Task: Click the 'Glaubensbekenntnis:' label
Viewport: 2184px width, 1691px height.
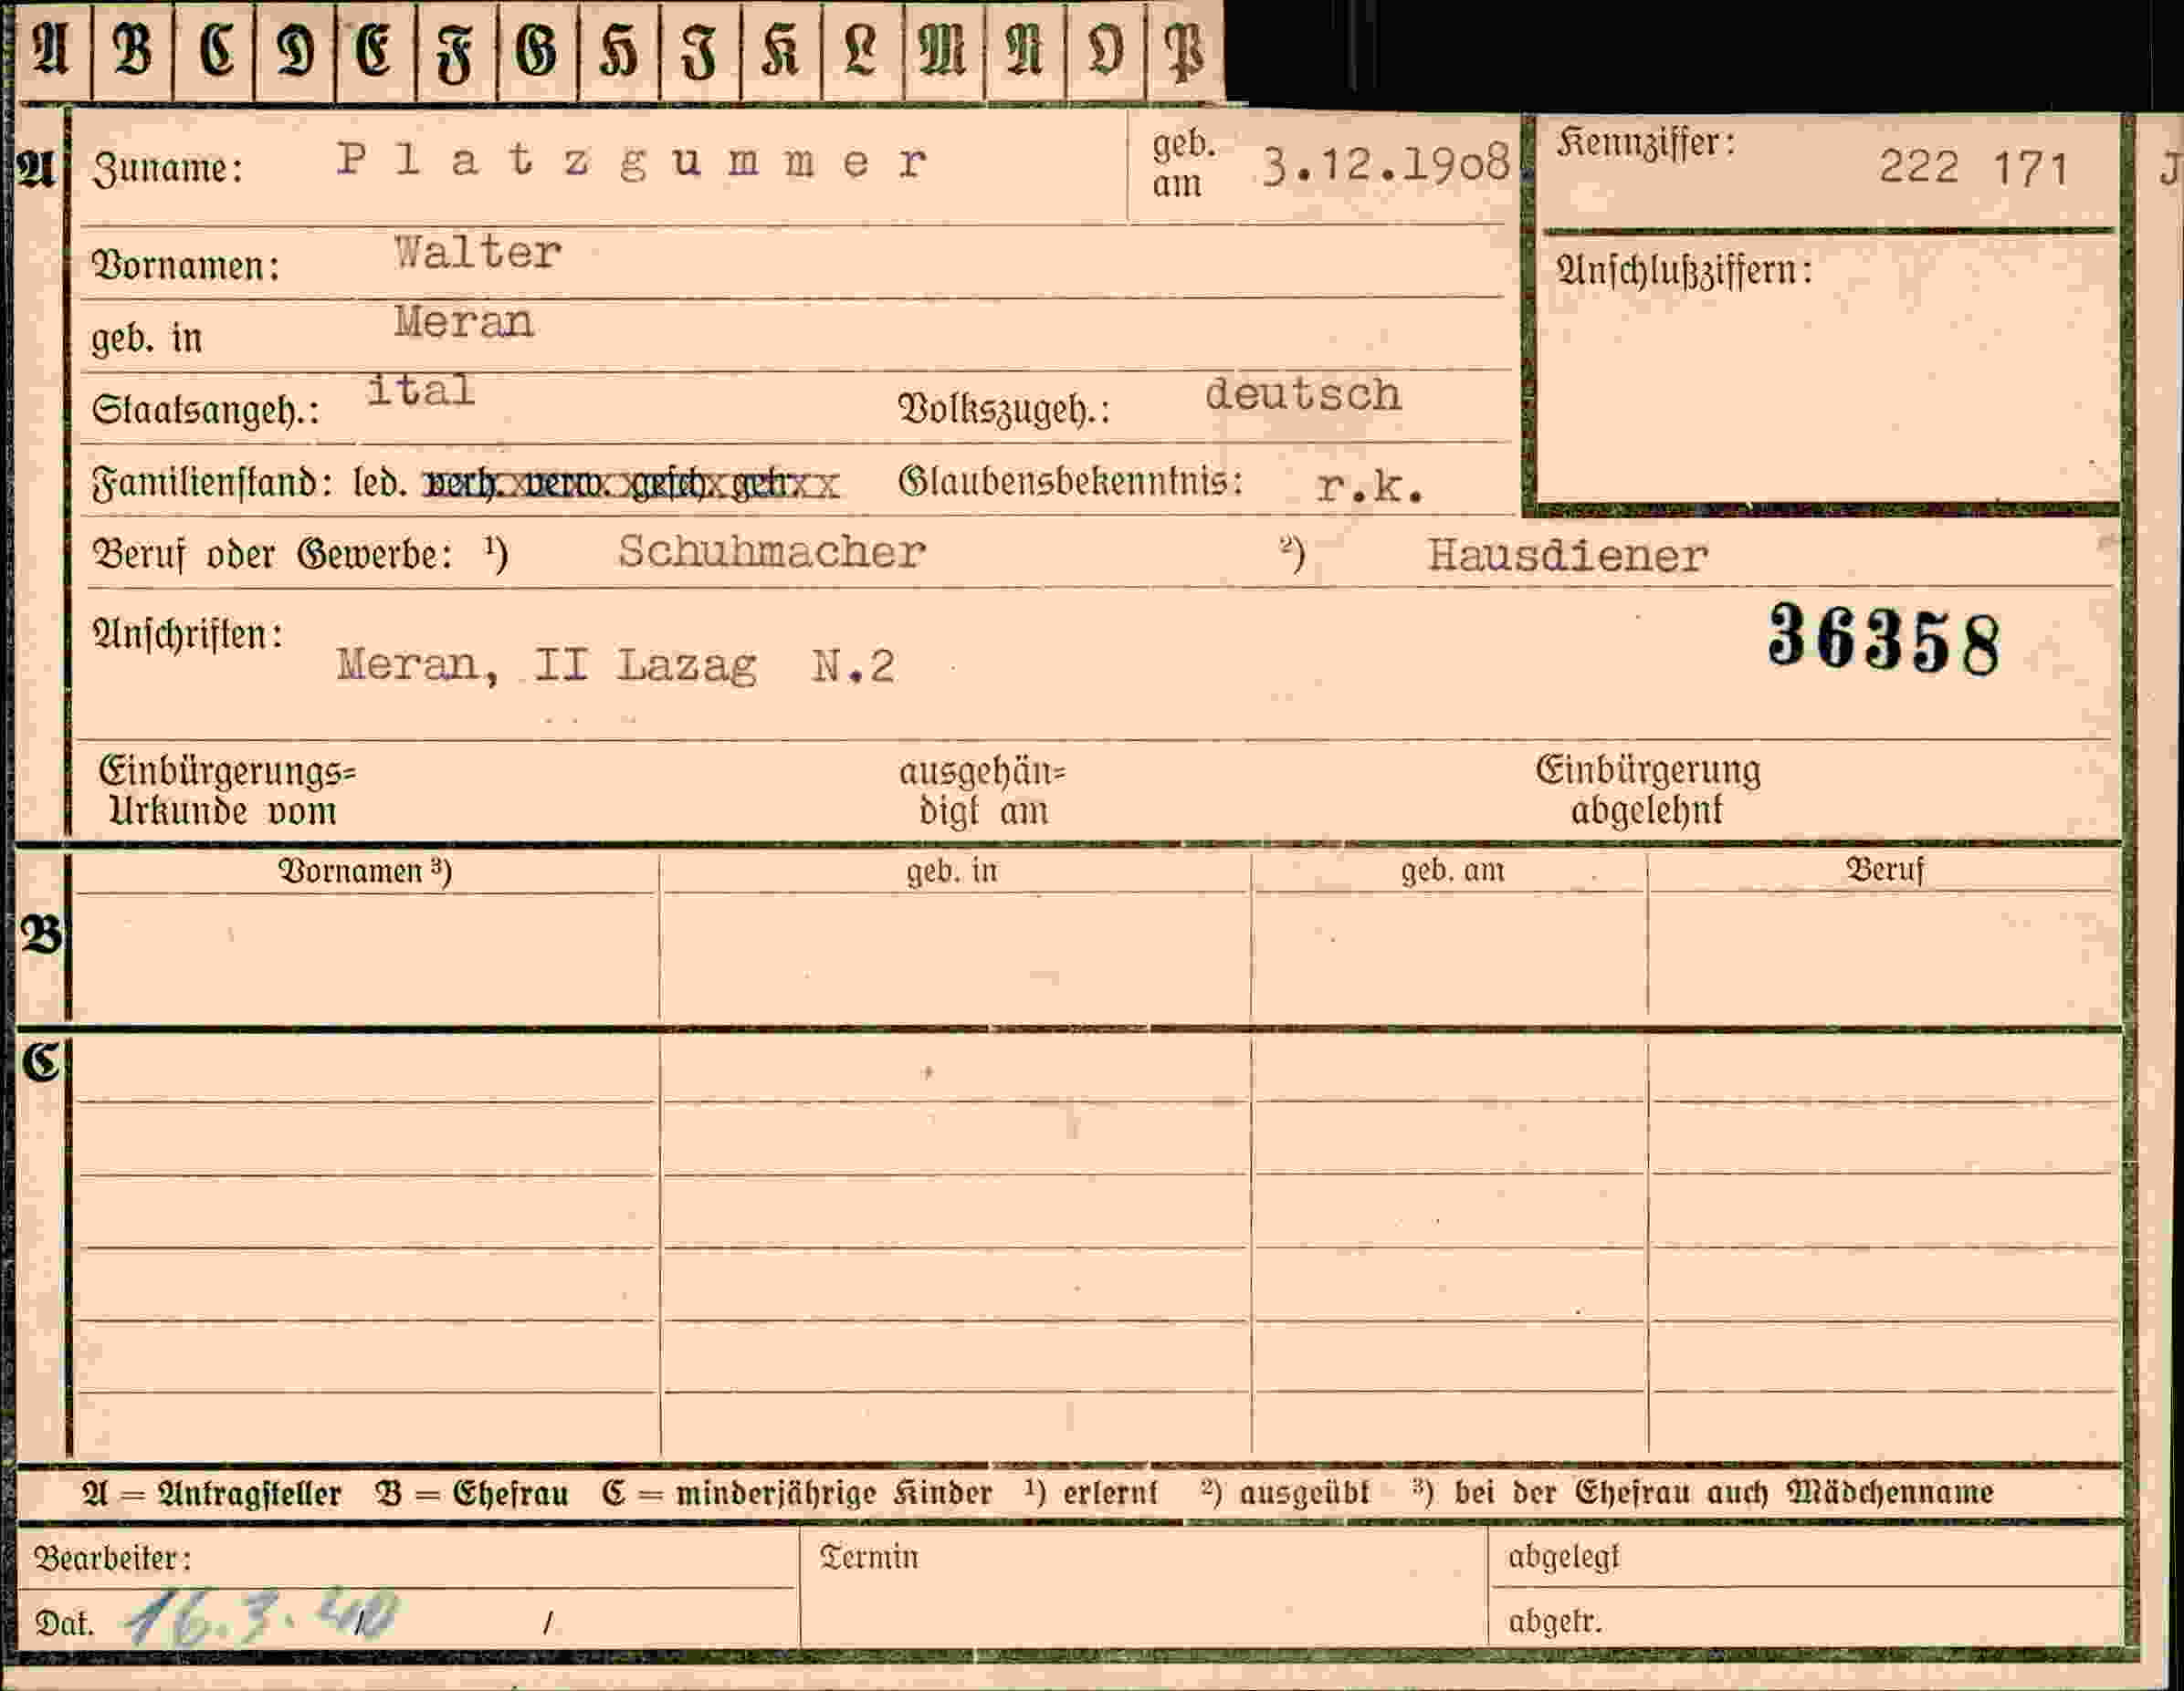Action: [1071, 482]
